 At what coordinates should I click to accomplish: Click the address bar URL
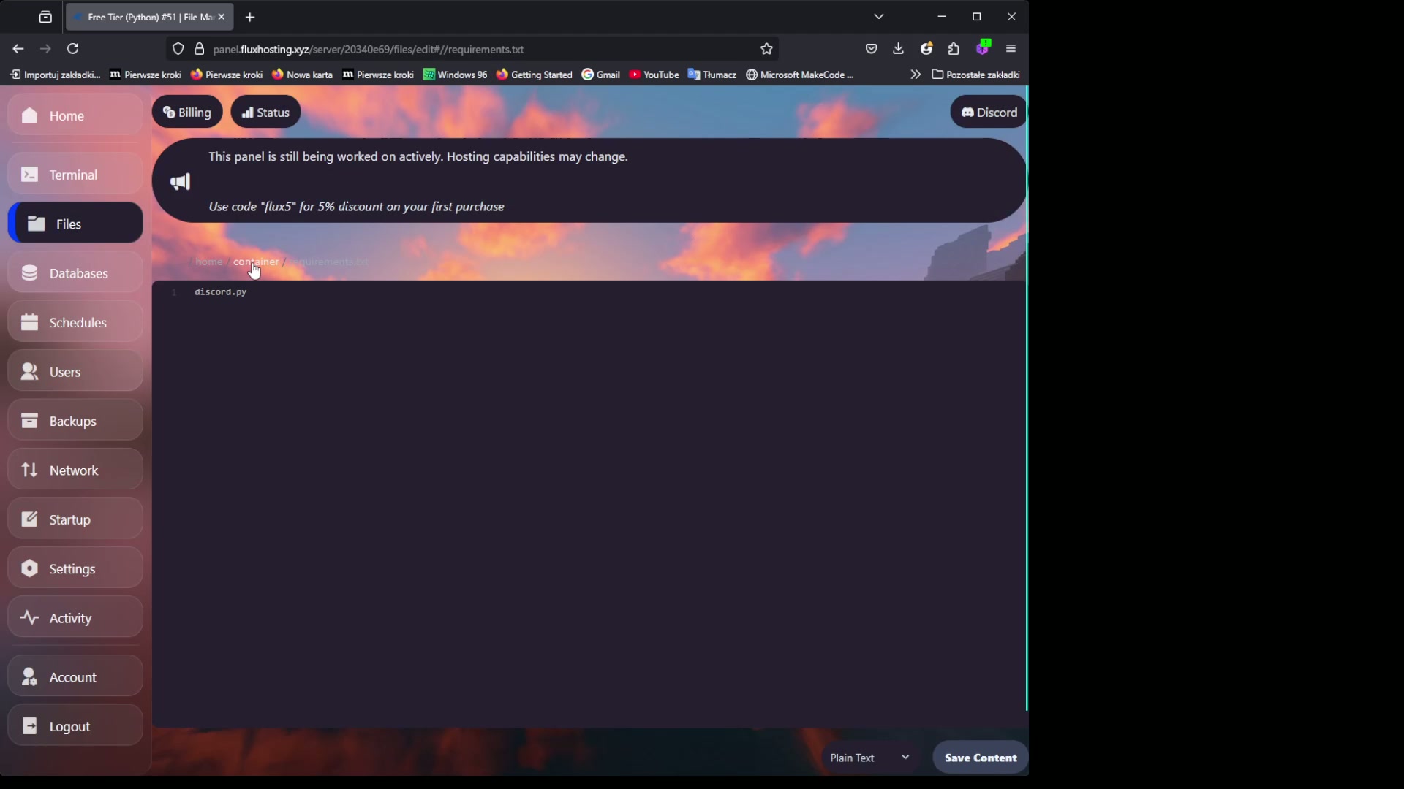[368, 49]
